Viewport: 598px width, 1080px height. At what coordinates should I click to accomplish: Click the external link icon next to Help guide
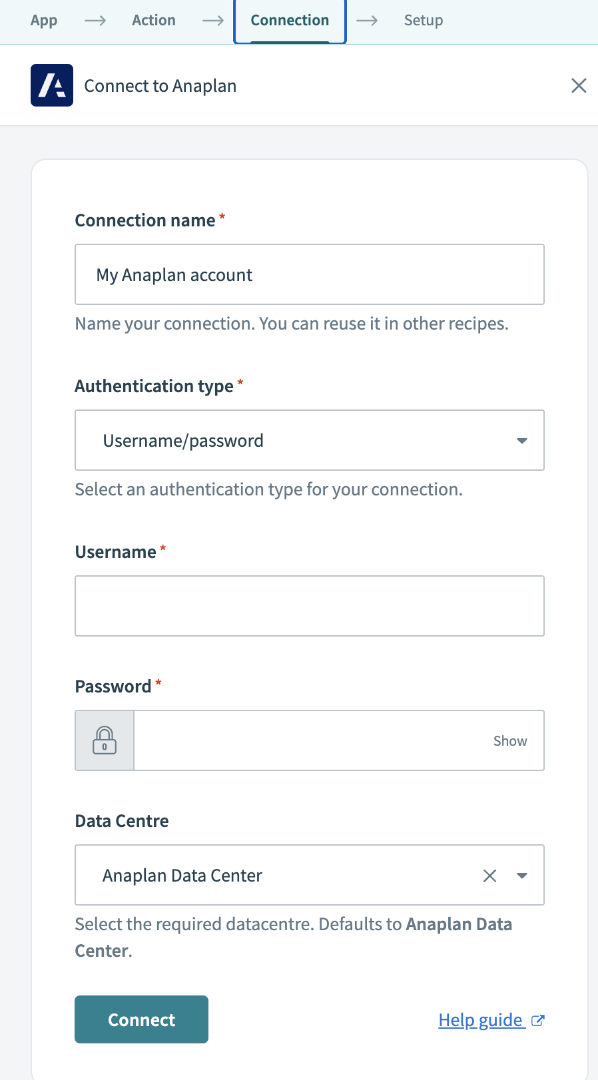pos(537,1019)
